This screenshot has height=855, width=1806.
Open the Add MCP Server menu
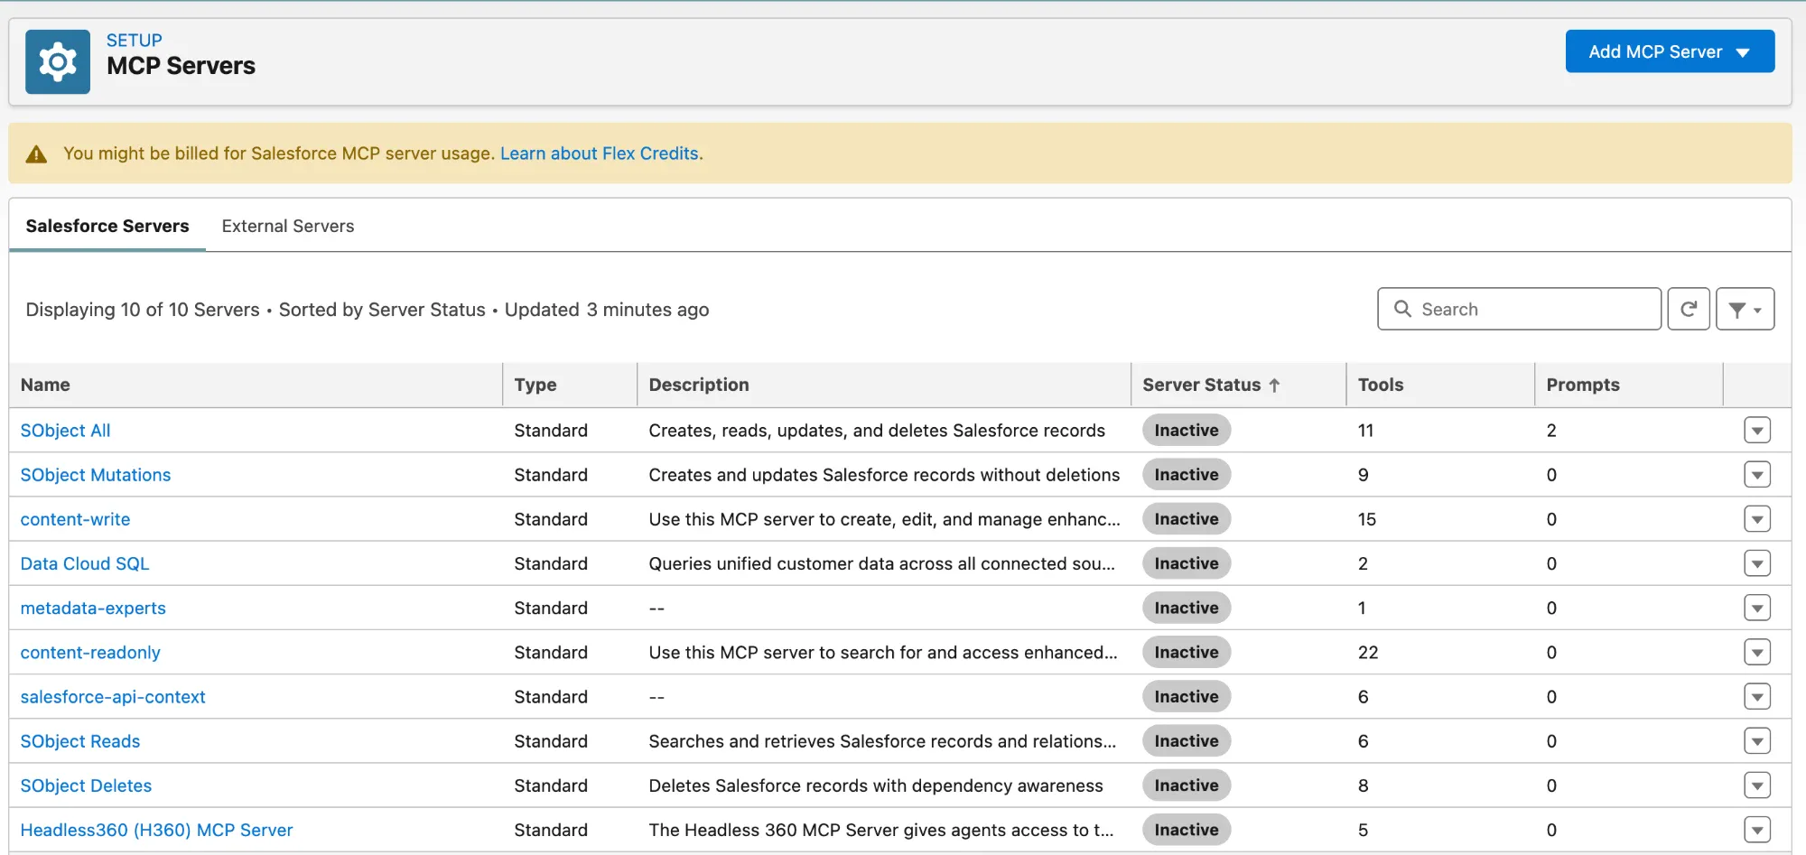click(x=1670, y=51)
